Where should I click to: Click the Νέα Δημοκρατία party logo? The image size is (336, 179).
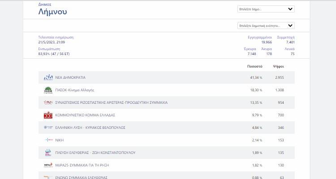[x=48, y=77]
